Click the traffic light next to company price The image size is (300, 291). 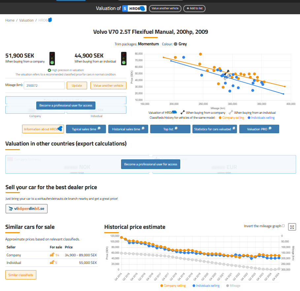coord(52,58)
